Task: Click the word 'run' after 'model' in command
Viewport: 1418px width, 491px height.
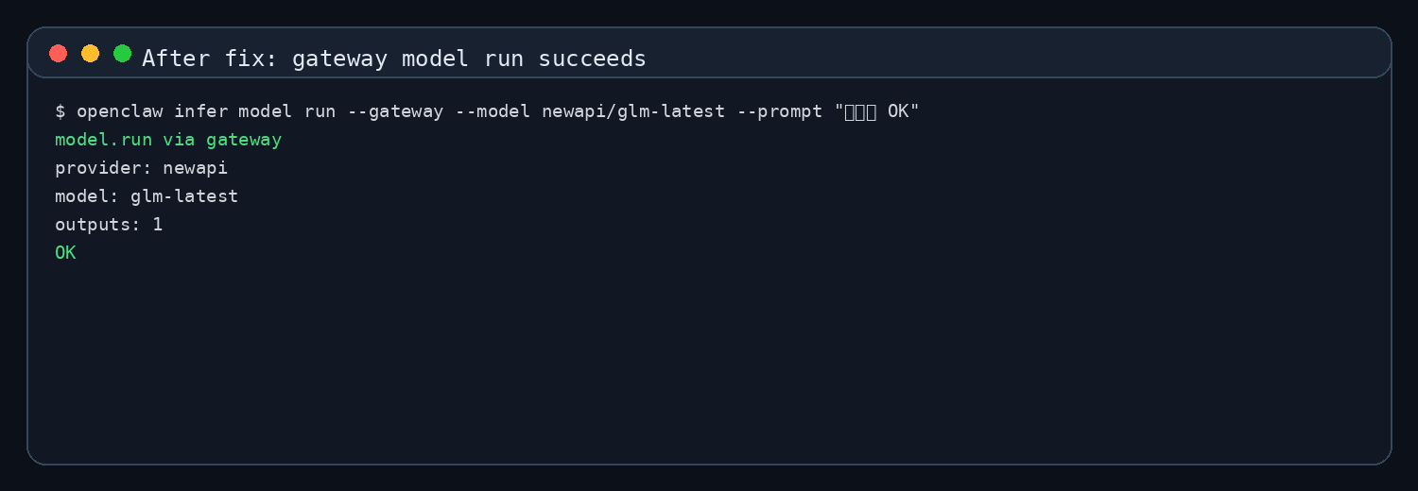Action: 320,111
